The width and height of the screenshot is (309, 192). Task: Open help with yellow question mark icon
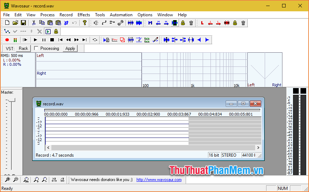85,23
